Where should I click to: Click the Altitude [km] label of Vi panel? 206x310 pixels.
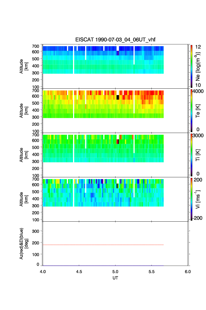pos(24,199)
